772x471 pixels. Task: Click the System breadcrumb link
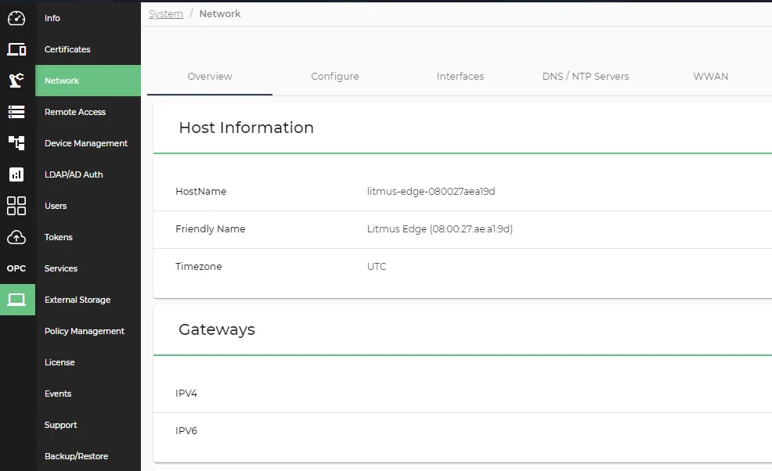(x=166, y=14)
